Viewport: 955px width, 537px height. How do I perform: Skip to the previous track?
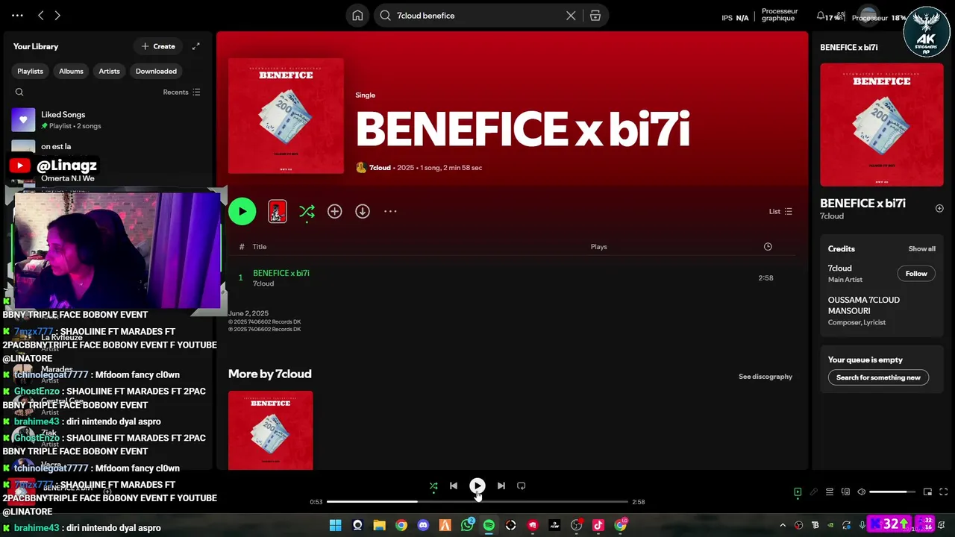[453, 486]
